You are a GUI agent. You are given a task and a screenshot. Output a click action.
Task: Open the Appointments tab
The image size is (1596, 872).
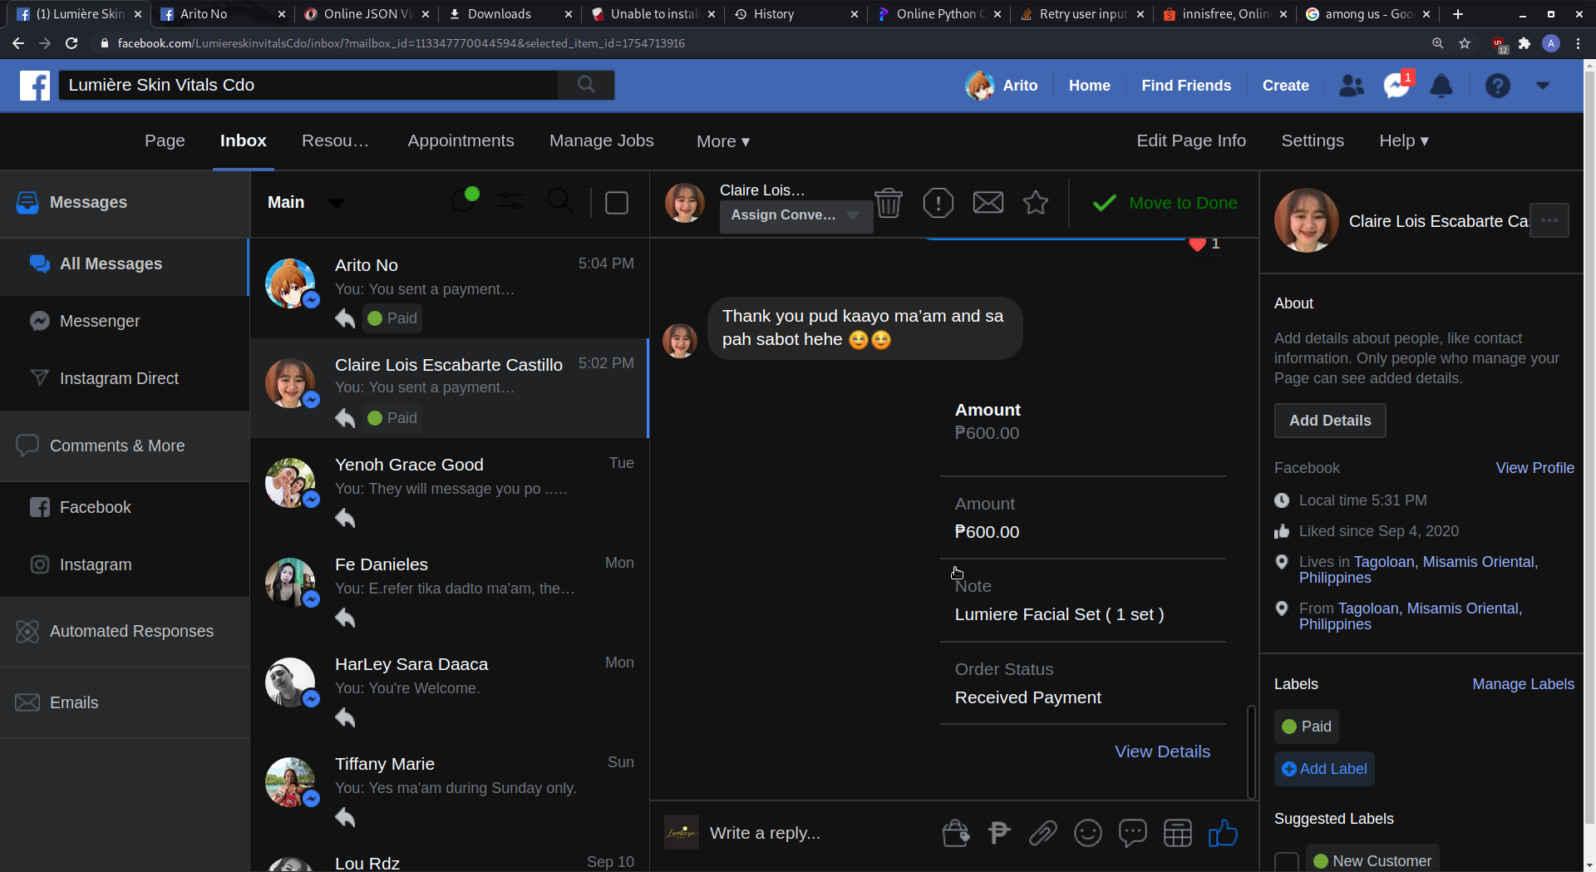click(461, 140)
